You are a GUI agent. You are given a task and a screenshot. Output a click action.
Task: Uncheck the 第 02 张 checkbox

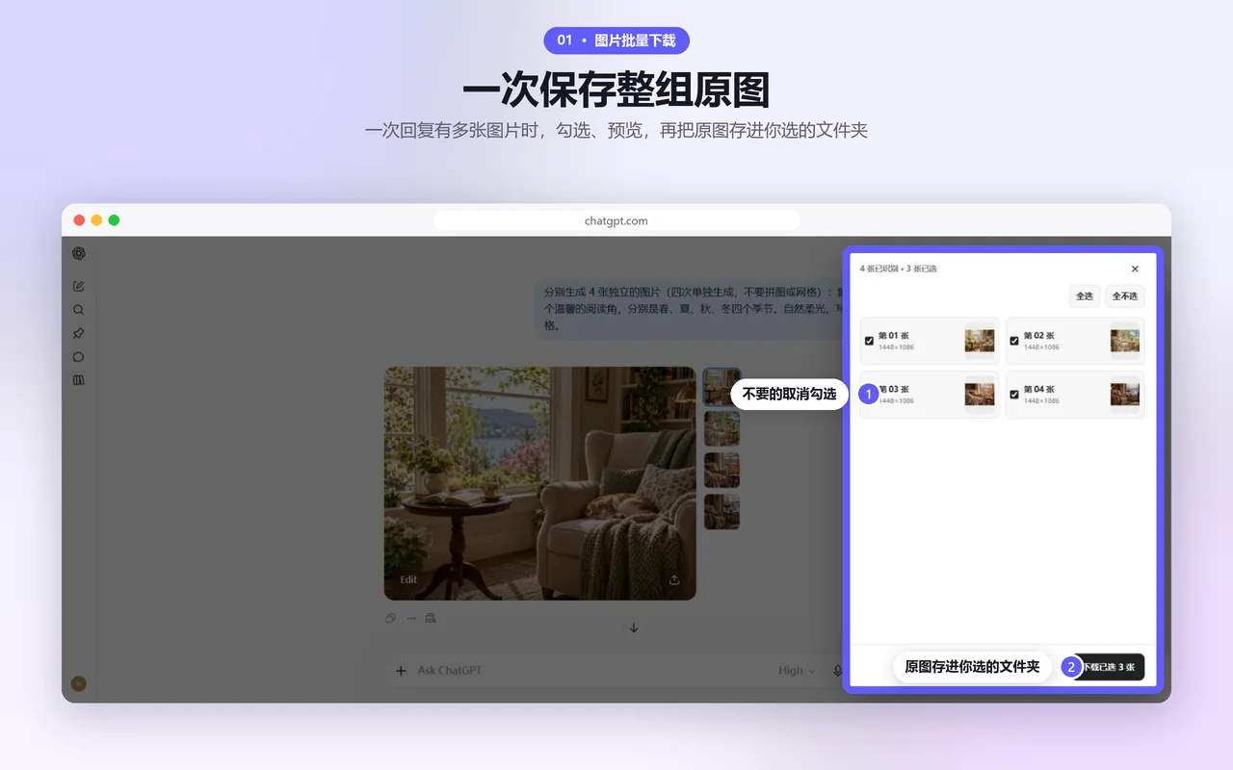pyautogui.click(x=1014, y=341)
